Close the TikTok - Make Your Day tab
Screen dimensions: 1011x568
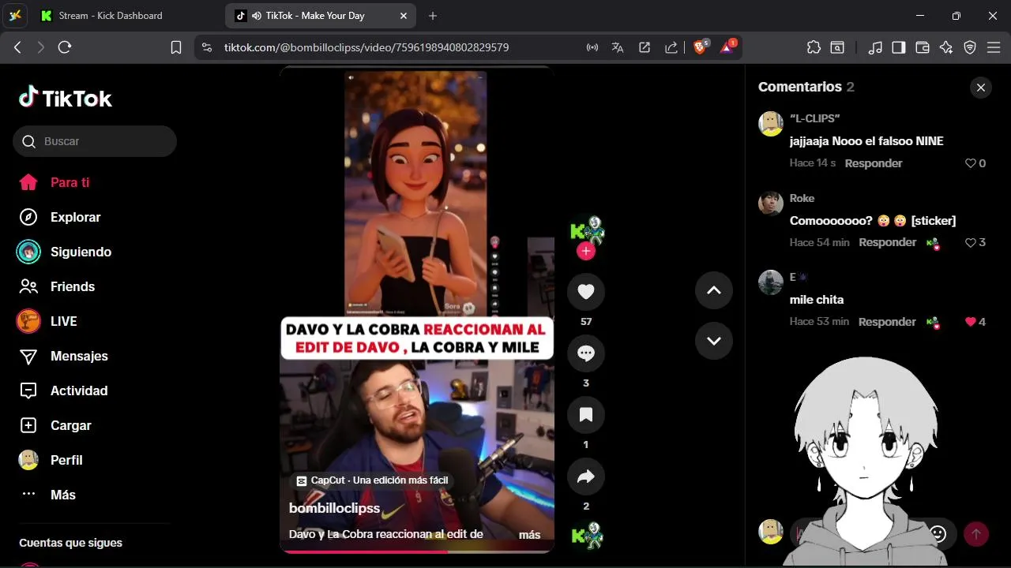click(x=404, y=16)
